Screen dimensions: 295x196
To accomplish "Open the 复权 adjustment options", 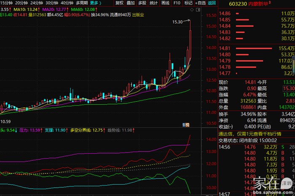I will 119,3.
